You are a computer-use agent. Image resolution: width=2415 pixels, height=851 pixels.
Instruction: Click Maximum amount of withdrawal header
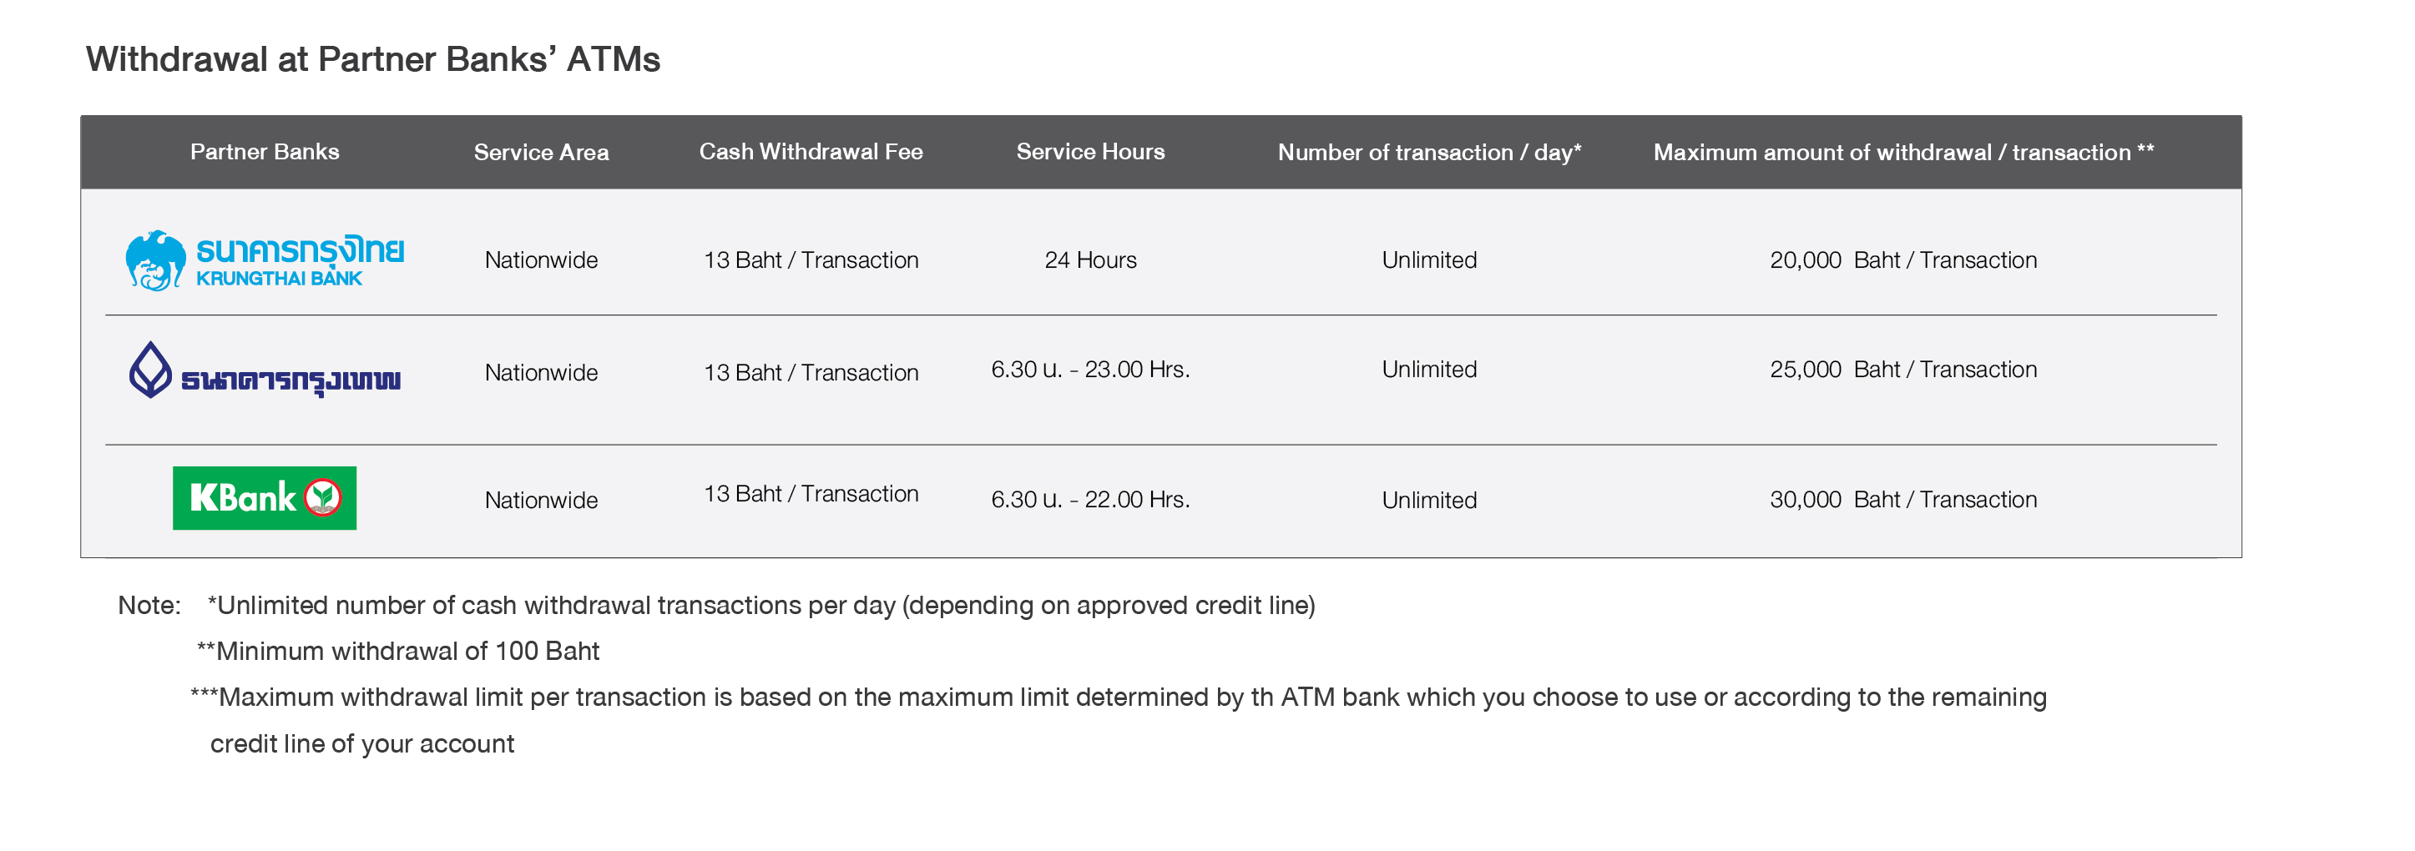[x=1903, y=152]
